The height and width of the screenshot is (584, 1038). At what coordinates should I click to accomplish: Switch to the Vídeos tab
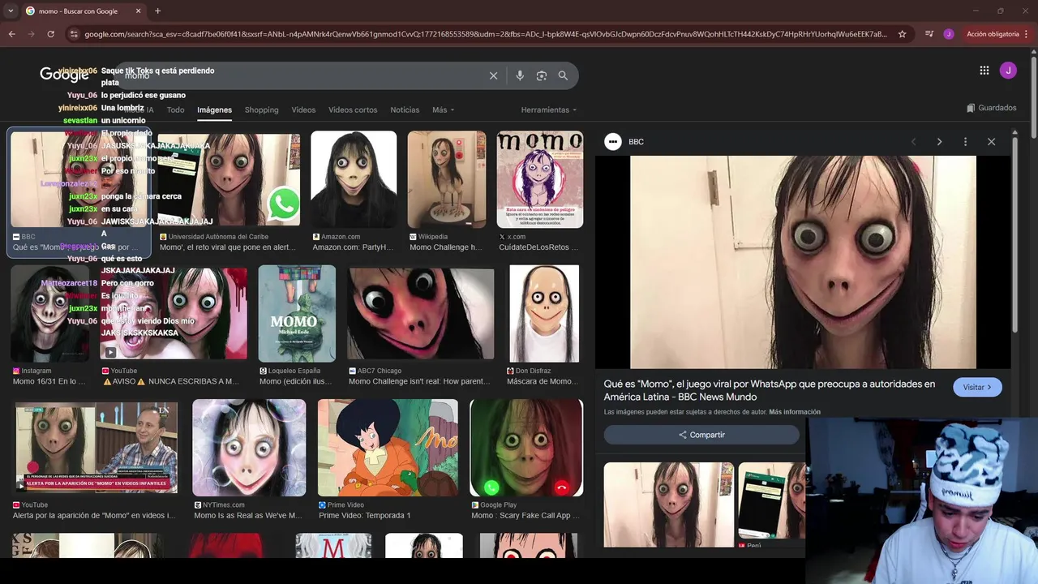tap(303, 110)
